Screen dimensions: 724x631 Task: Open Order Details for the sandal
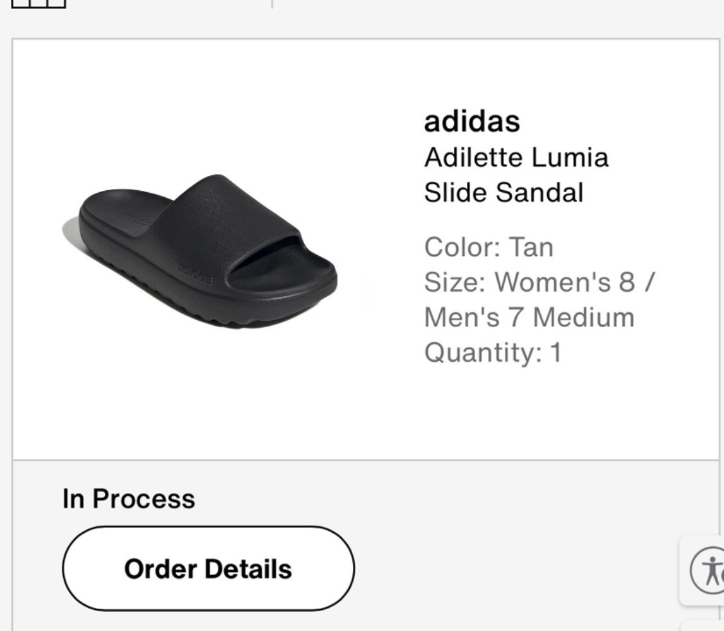208,569
